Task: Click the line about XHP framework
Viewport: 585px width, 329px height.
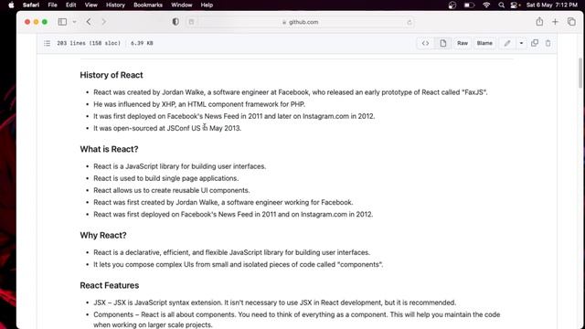Action: pos(199,104)
